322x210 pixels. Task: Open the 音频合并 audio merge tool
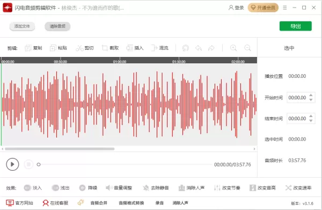99,203
